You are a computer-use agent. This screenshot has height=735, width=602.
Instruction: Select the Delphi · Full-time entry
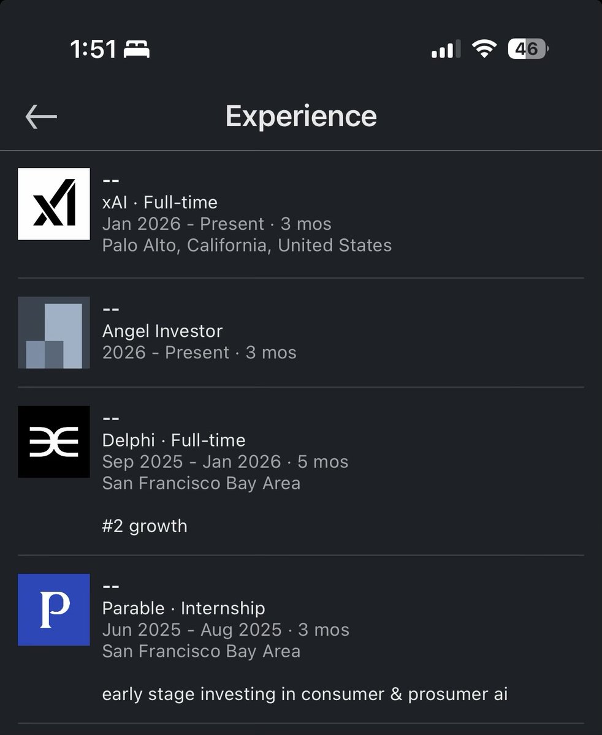point(174,440)
